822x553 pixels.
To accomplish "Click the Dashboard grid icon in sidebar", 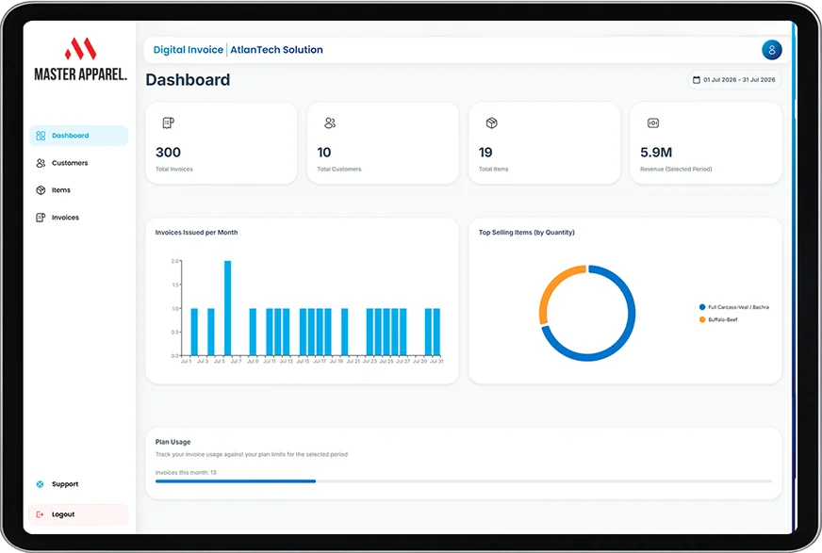I will coord(41,136).
